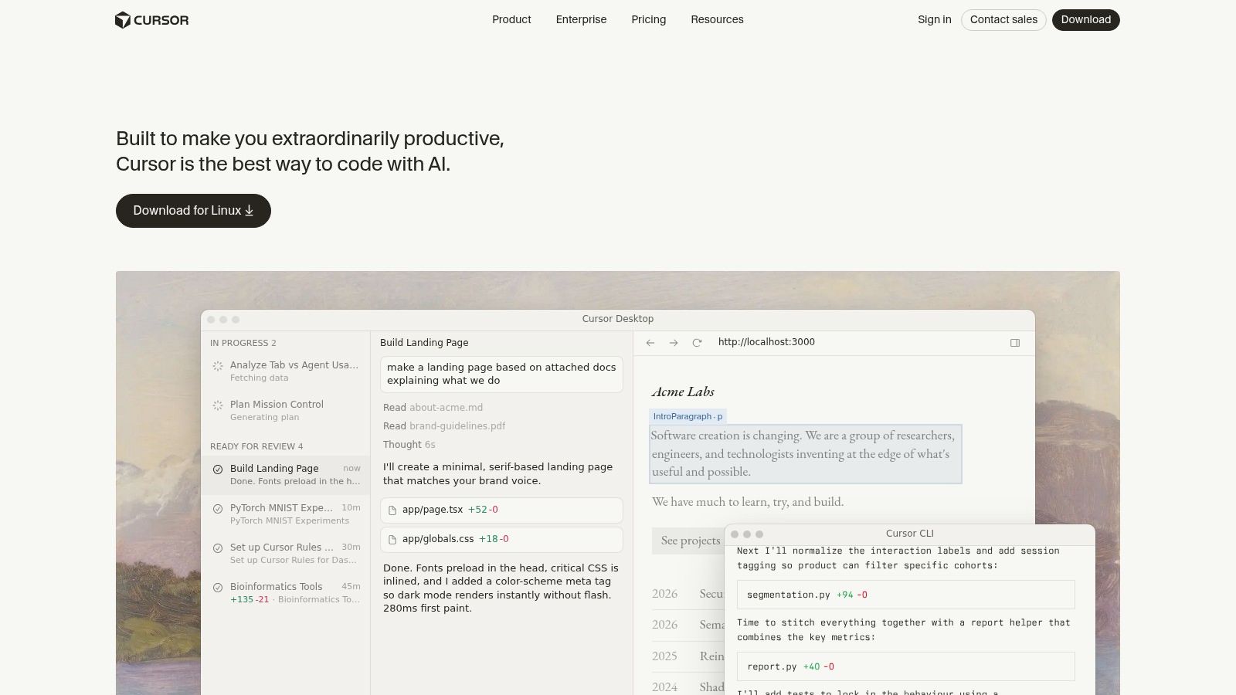Open the app/page.tsx file change card
Screen dimensions: 1236x695
pos(501,510)
